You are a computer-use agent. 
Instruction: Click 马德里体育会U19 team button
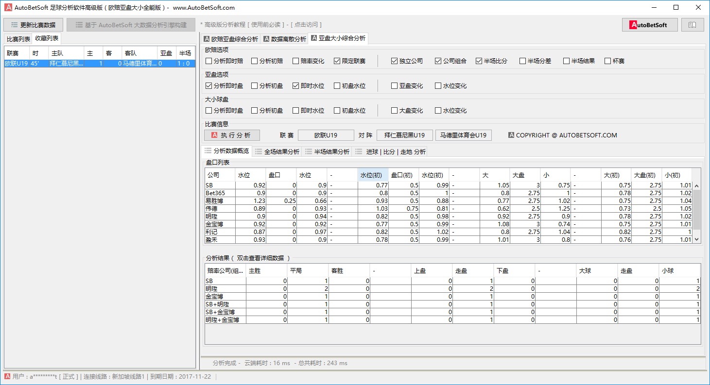(x=464, y=135)
